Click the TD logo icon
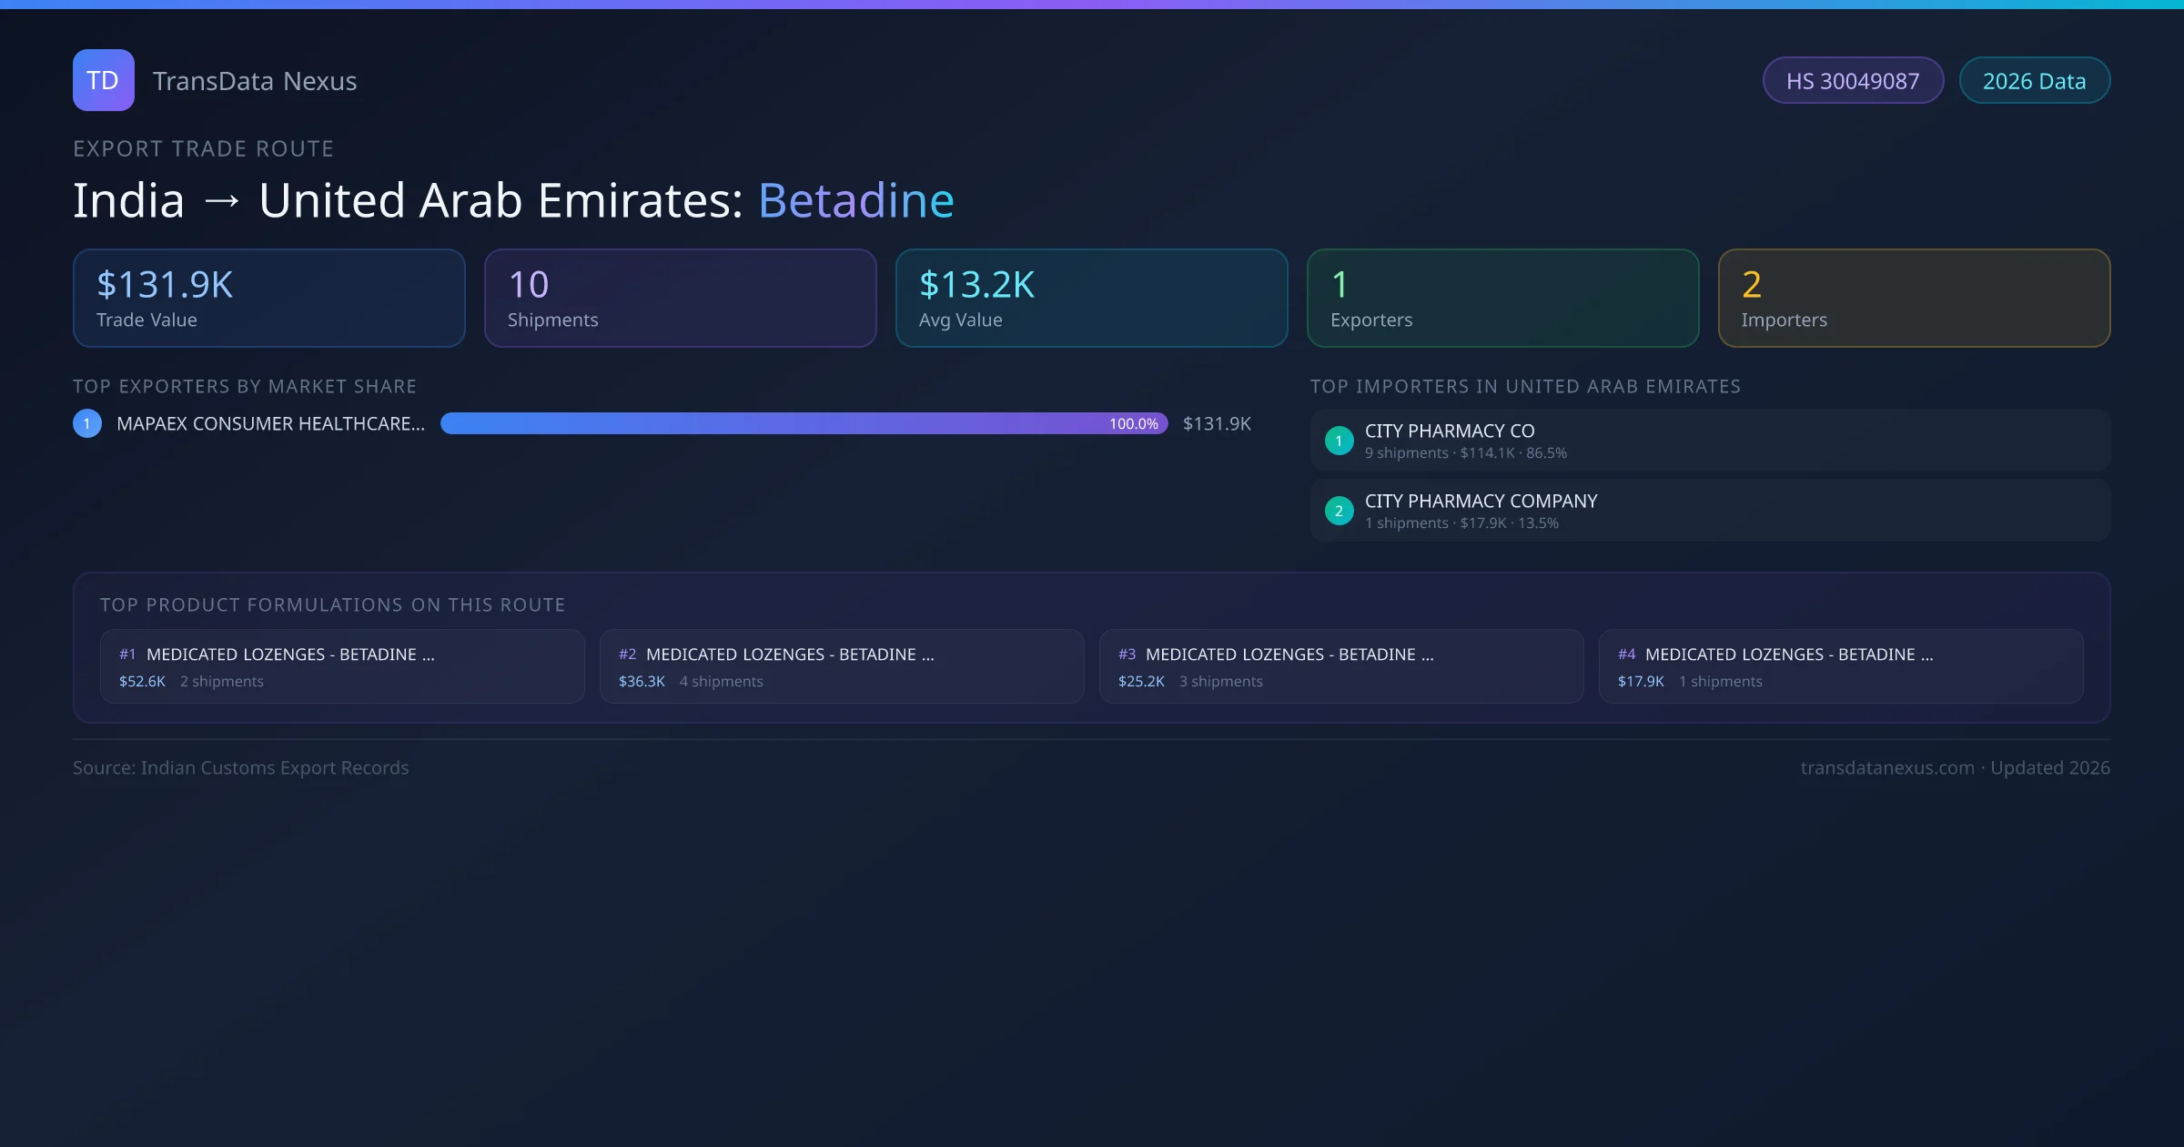Screen dimensions: 2184x1147 [103, 80]
